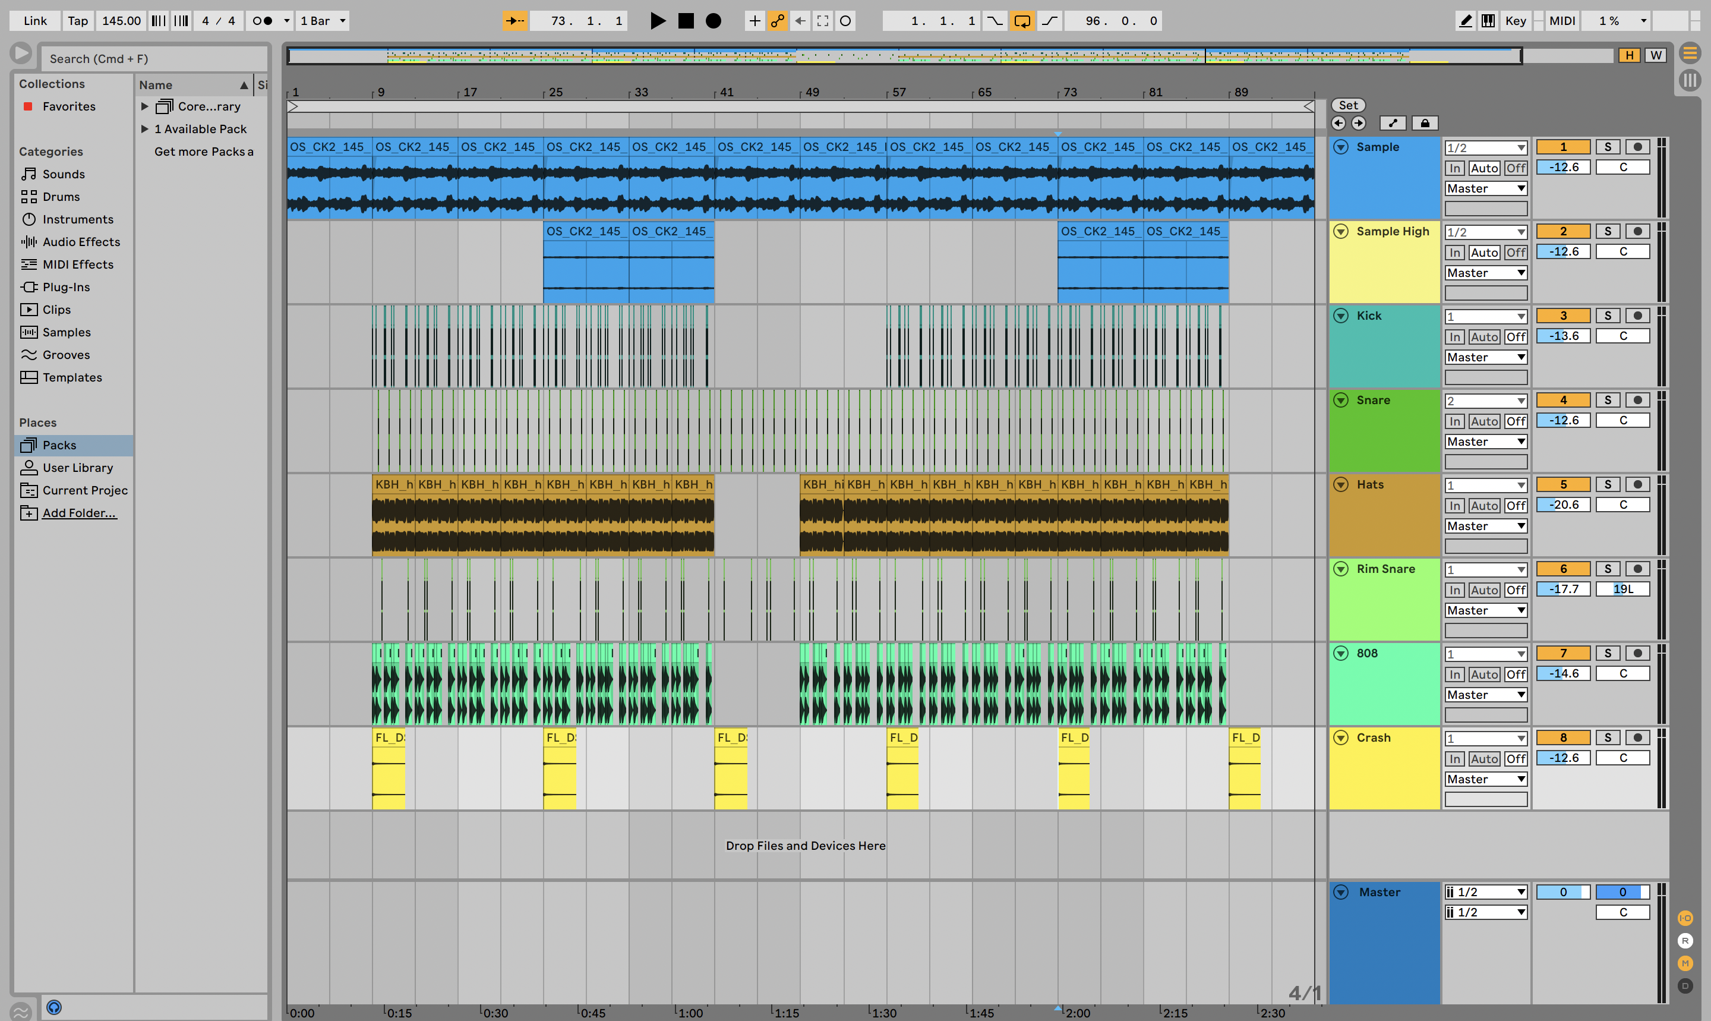This screenshot has height=1021, width=1711.
Task: Click Add Folder link
Action: tap(79, 513)
